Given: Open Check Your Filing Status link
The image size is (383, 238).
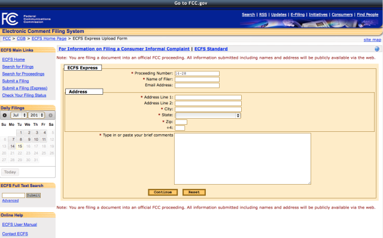Looking at the screenshot, I should [24, 95].
